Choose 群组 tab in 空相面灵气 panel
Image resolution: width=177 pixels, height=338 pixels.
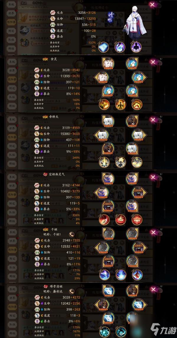11,221
